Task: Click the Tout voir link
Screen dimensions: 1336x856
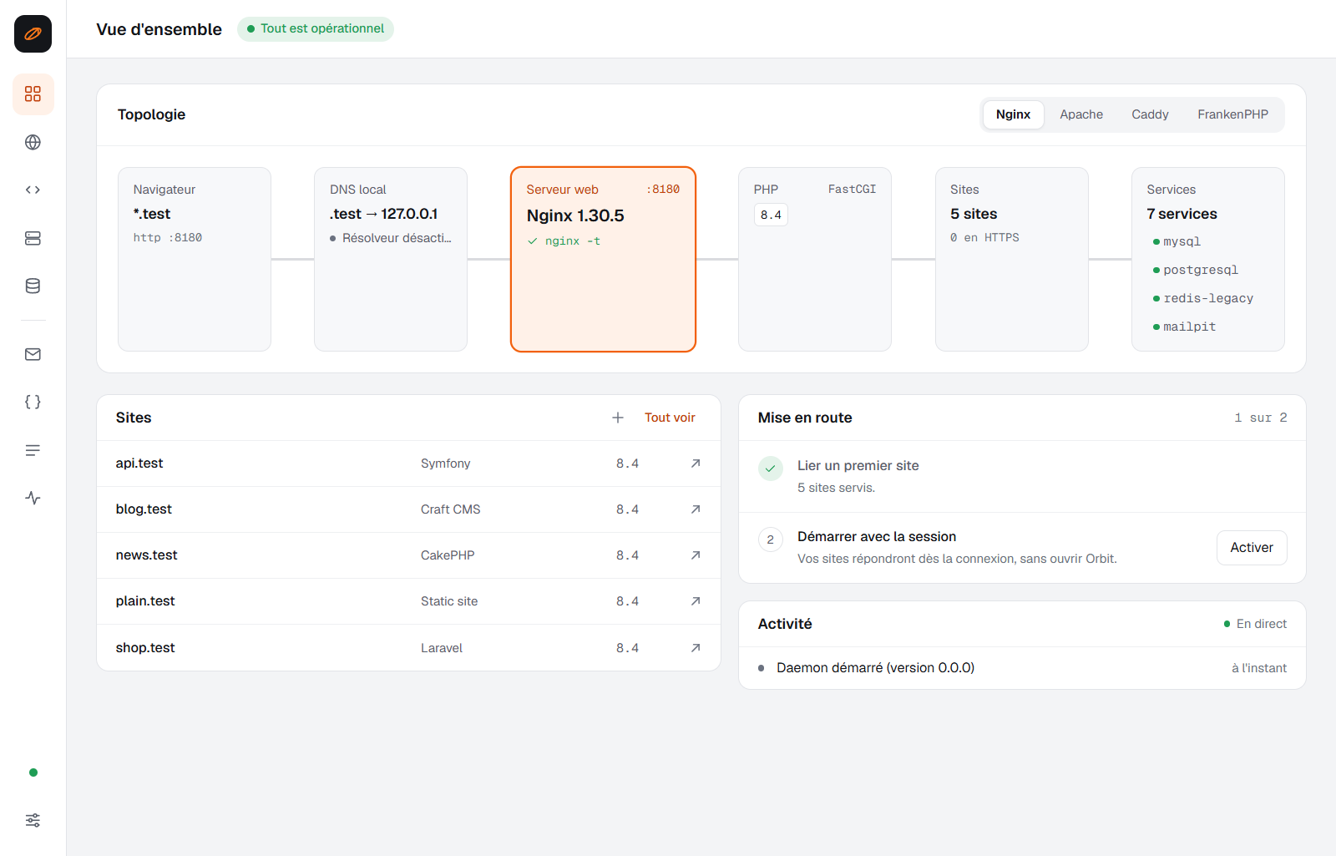Action: pos(670,418)
